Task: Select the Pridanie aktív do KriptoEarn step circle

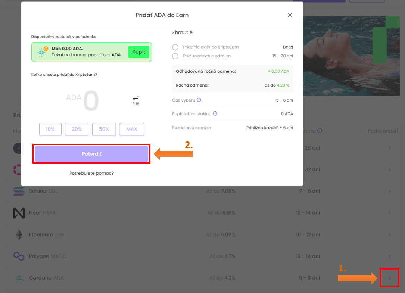Action: tap(175, 47)
